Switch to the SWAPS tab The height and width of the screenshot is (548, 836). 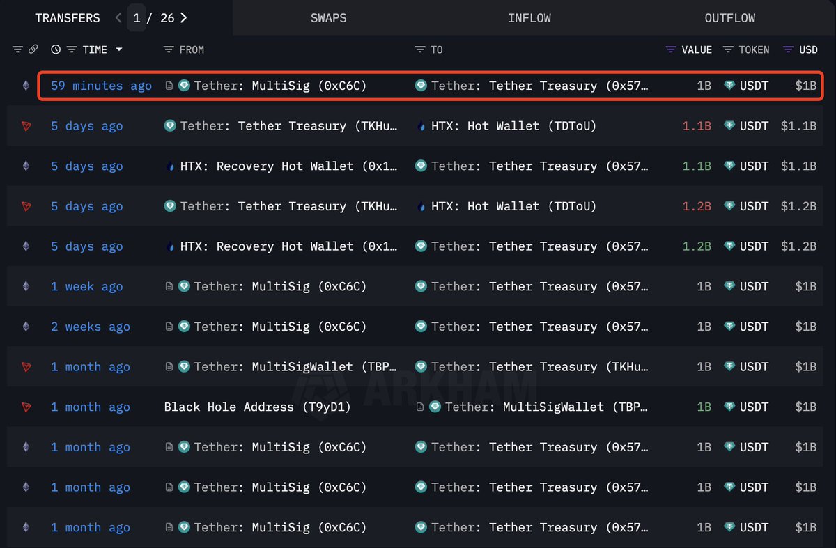pyautogui.click(x=328, y=18)
